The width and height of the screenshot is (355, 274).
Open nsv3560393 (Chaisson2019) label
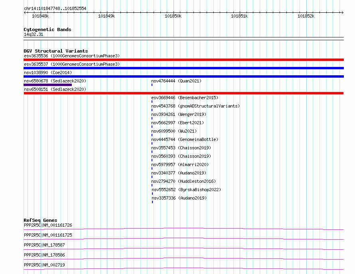pyautogui.click(x=181, y=156)
